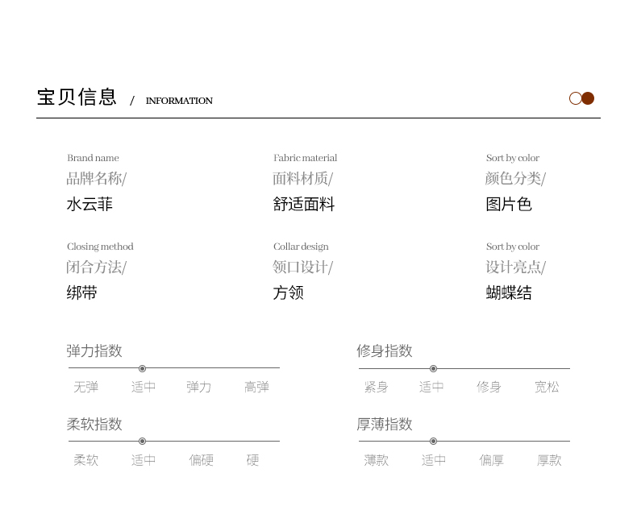Viewport: 637px width, 531px height.
Task: Click the 品牌名称/ label
Action: tap(96, 178)
